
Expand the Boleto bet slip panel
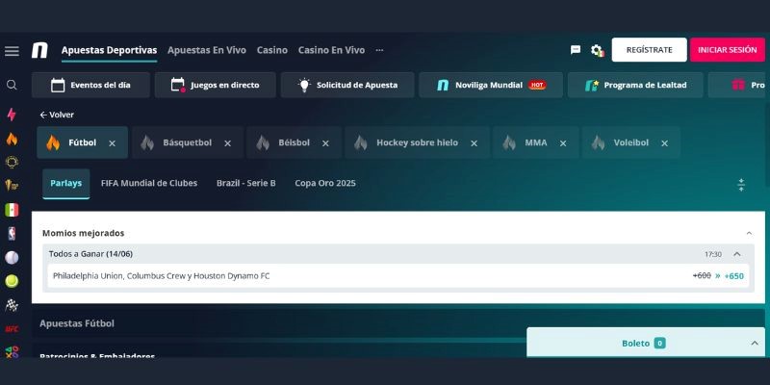click(x=754, y=343)
